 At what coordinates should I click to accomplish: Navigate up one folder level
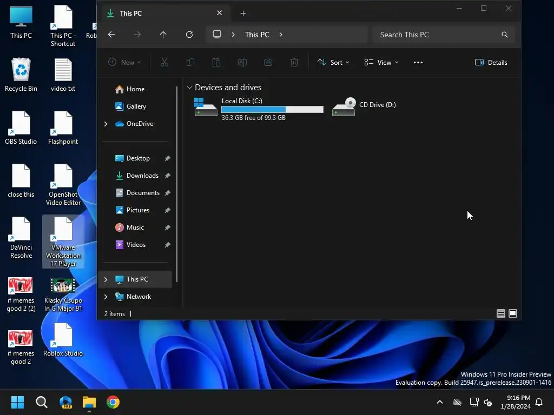(x=163, y=35)
